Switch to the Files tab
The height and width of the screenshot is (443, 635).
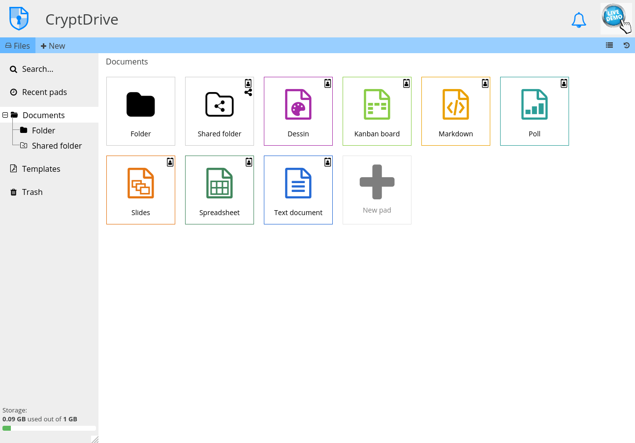coord(18,45)
